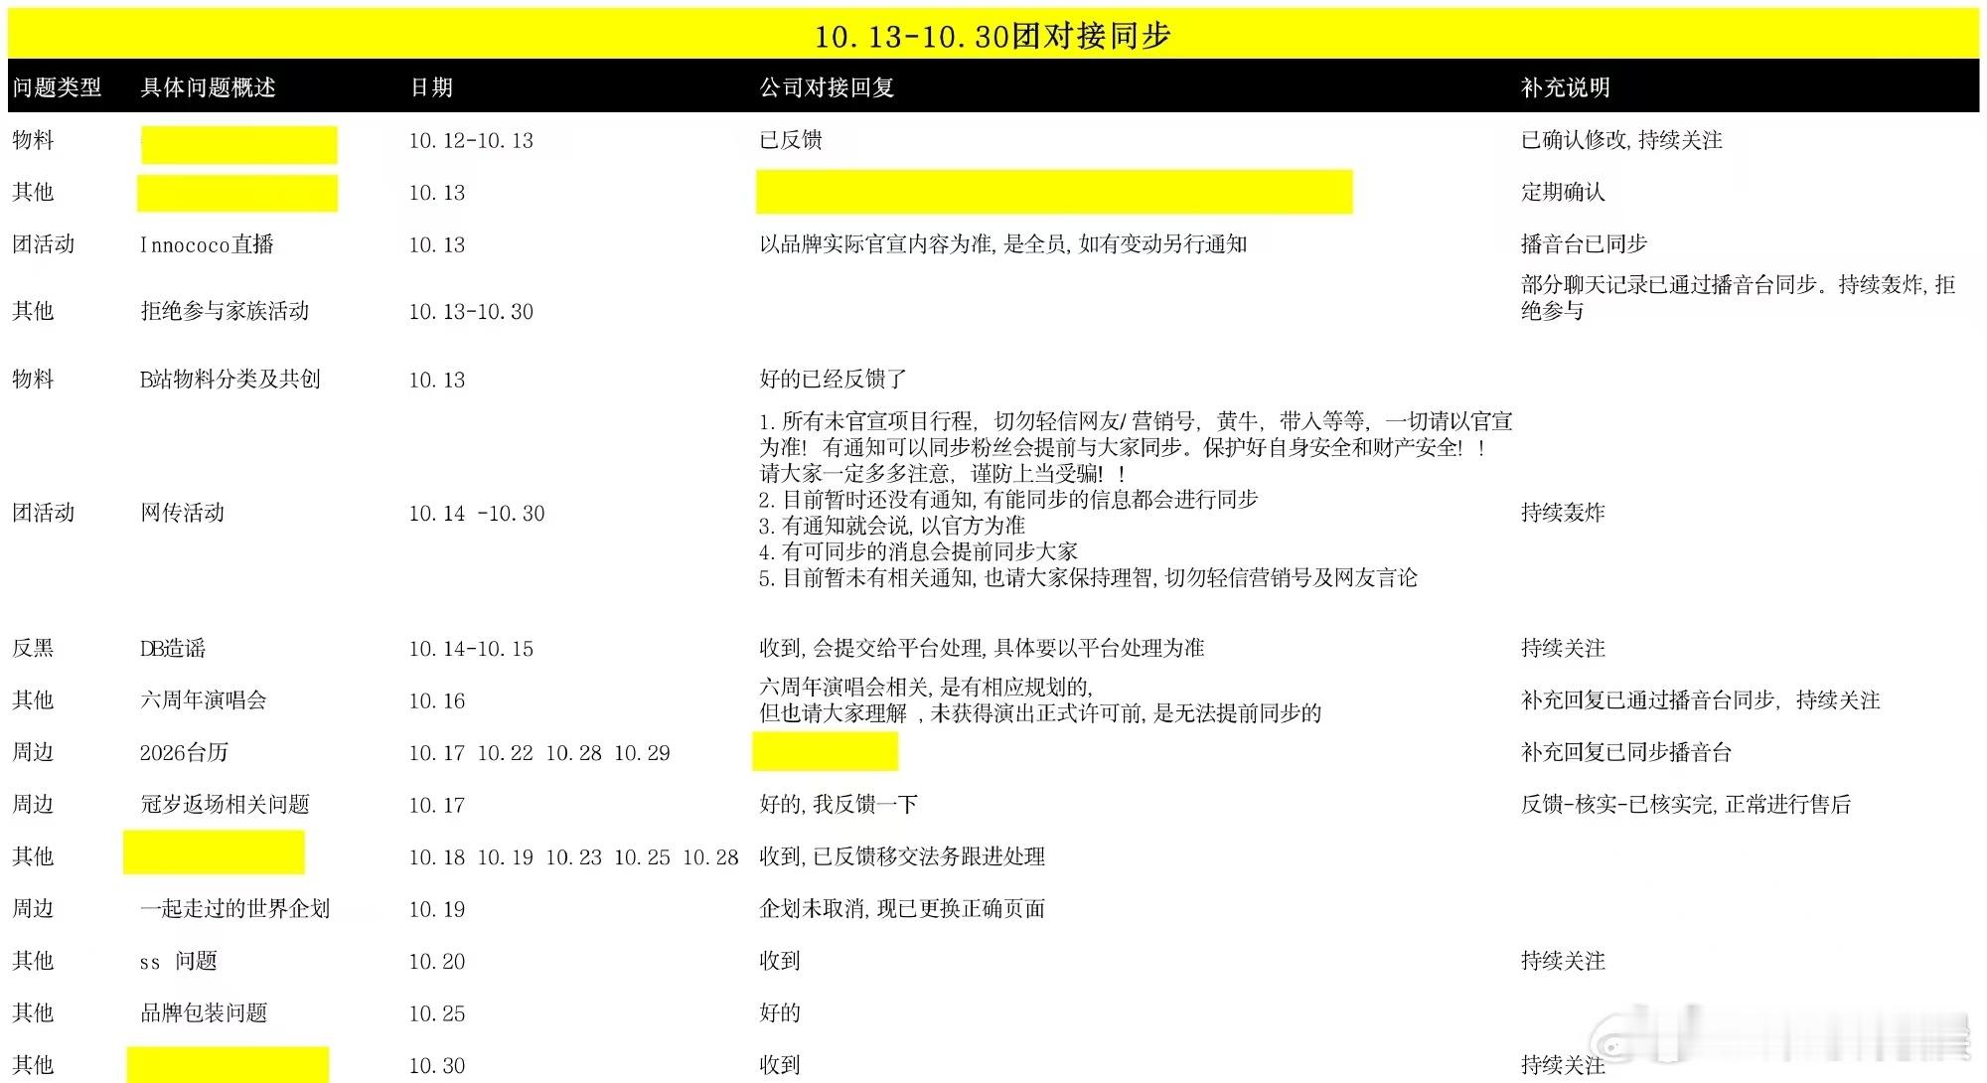
Task: Click the "一起走过的世界企划" entry
Action: 236,908
